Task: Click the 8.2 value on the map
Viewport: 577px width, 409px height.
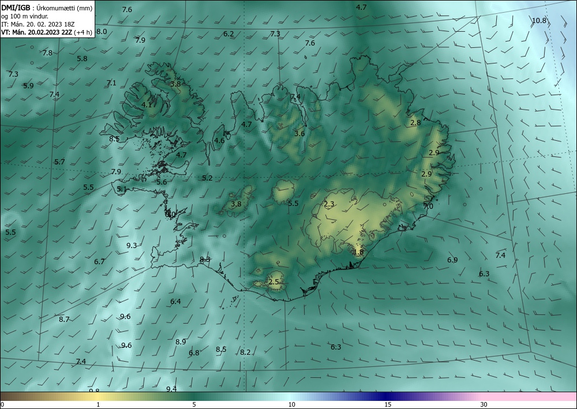Action: click(245, 352)
